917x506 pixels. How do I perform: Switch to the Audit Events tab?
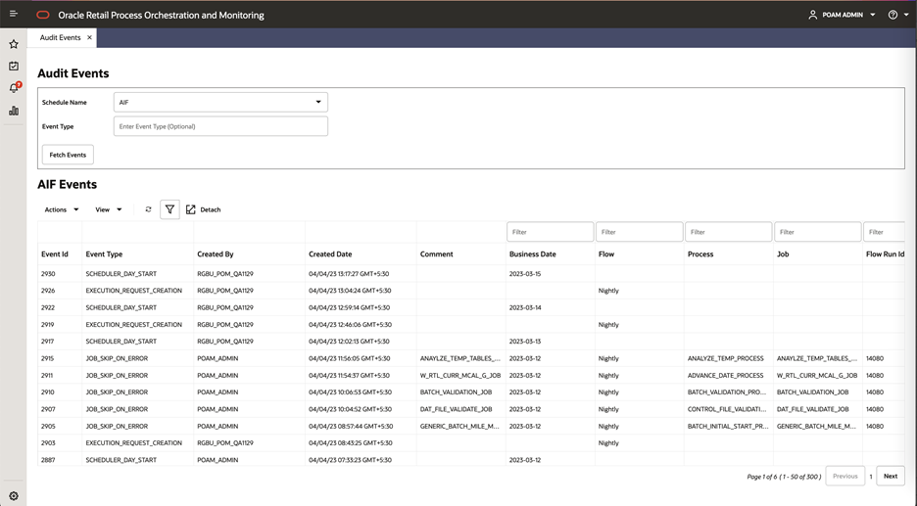pyautogui.click(x=60, y=37)
